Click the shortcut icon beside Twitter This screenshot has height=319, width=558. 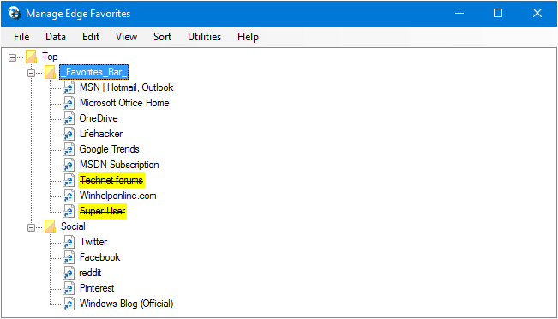click(x=69, y=242)
